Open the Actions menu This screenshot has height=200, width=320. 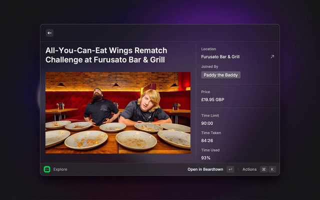[x=249, y=169]
